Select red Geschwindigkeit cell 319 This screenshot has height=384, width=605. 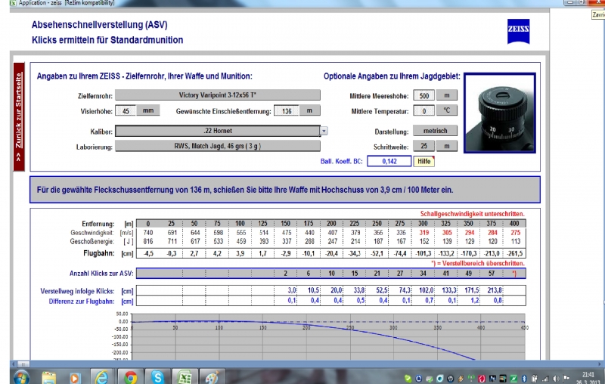423,233
